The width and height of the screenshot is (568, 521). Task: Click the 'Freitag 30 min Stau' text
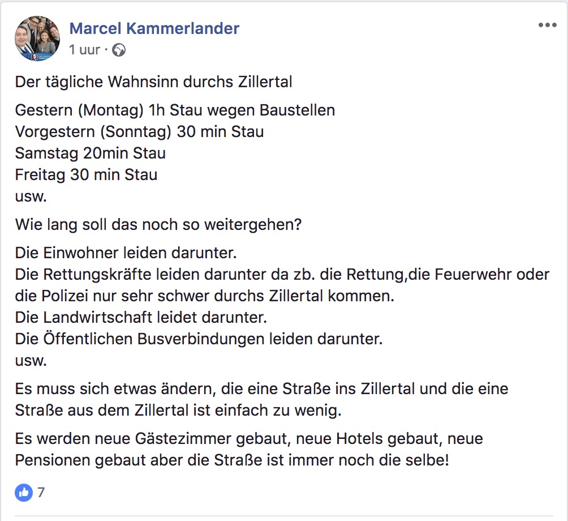point(86,175)
